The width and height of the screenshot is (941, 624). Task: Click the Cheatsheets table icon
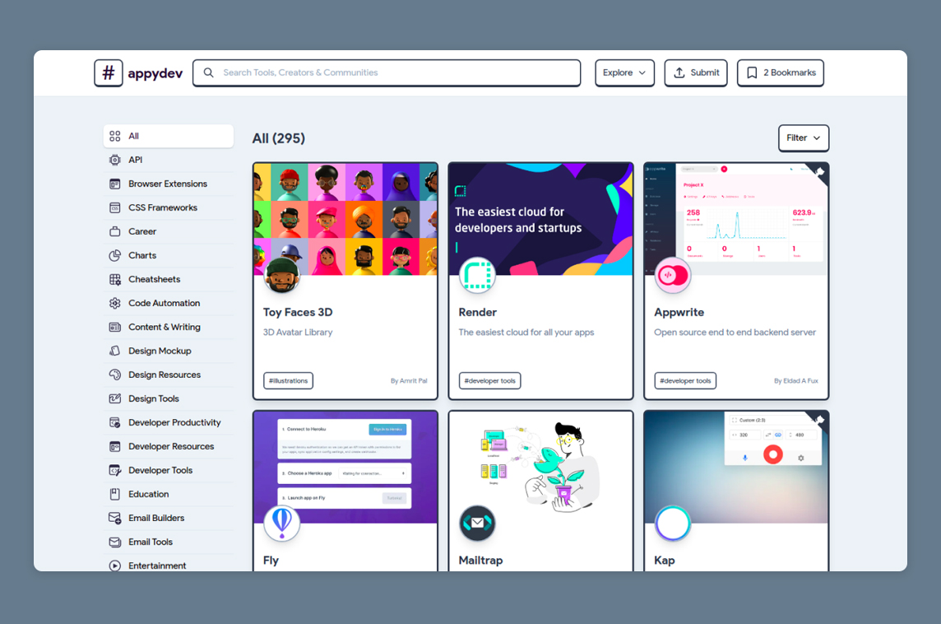114,279
